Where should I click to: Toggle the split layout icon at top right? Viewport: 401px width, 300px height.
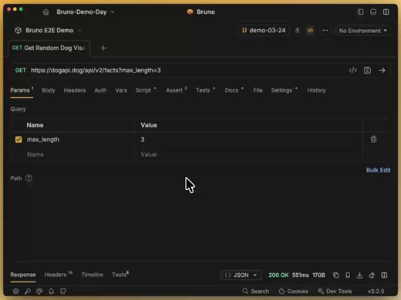point(386,12)
